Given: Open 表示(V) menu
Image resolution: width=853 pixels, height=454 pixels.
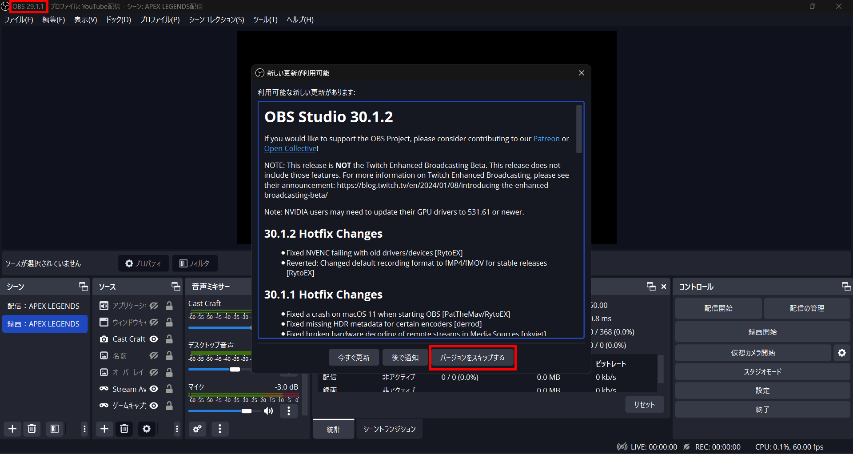Looking at the screenshot, I should 85,20.
